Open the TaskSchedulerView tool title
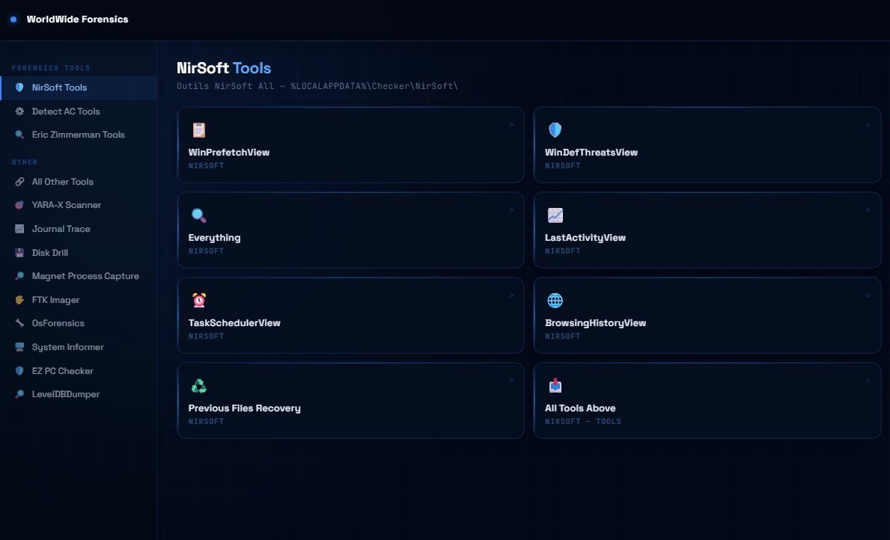Viewport: 890px width, 540px height. tap(234, 323)
